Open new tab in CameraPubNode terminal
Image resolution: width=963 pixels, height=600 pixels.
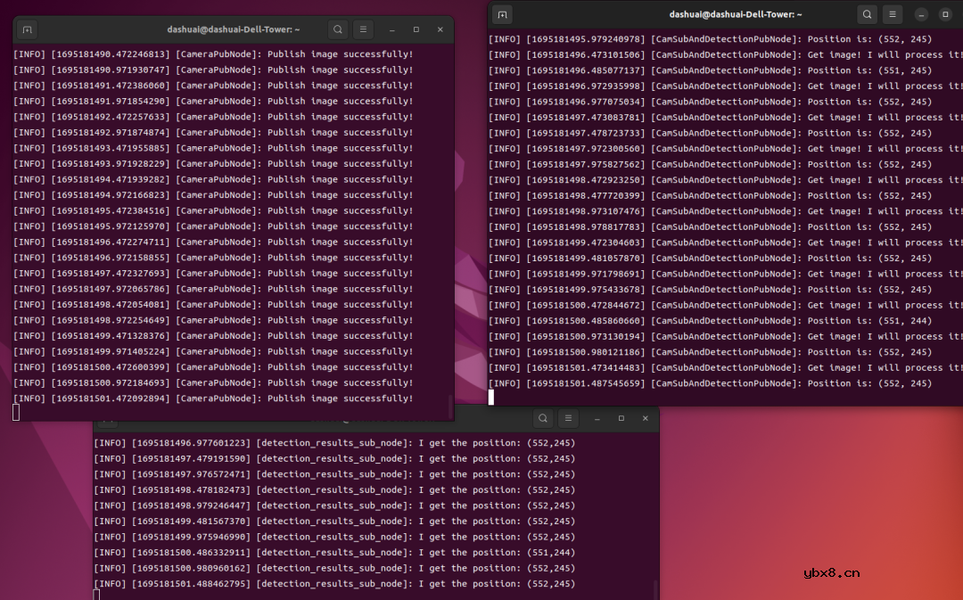point(28,29)
